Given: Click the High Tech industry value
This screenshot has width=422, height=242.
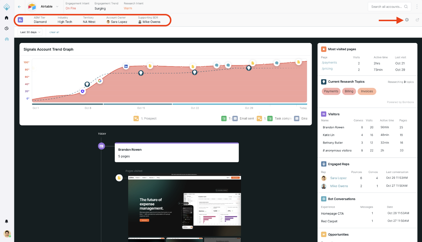Looking at the screenshot, I should pyautogui.click(x=65, y=22).
